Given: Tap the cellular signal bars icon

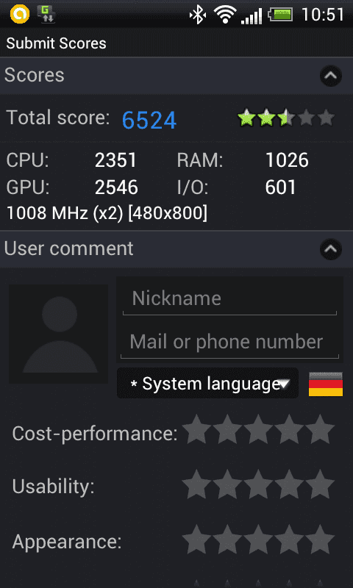Looking at the screenshot, I should tap(252, 15).
